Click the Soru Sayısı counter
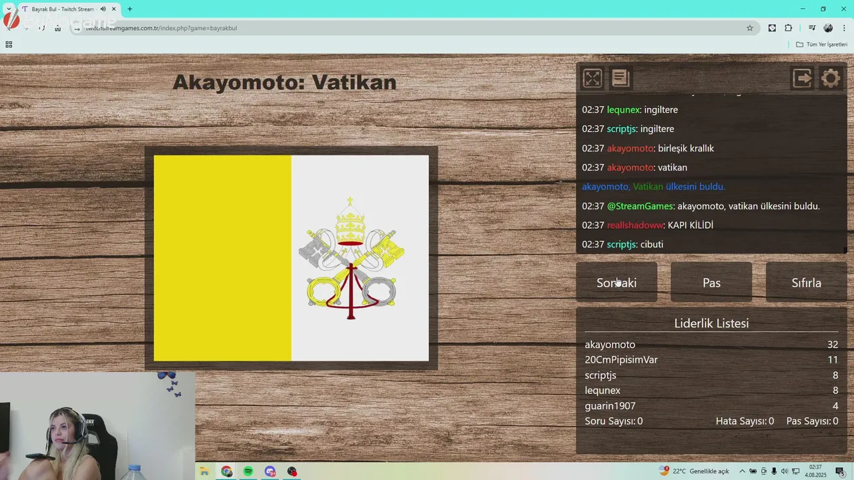The height and width of the screenshot is (480, 854). (x=614, y=421)
